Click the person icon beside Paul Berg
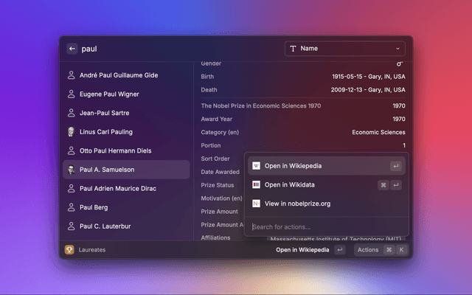Screen dimensions: 472x295 click(x=72, y=208)
